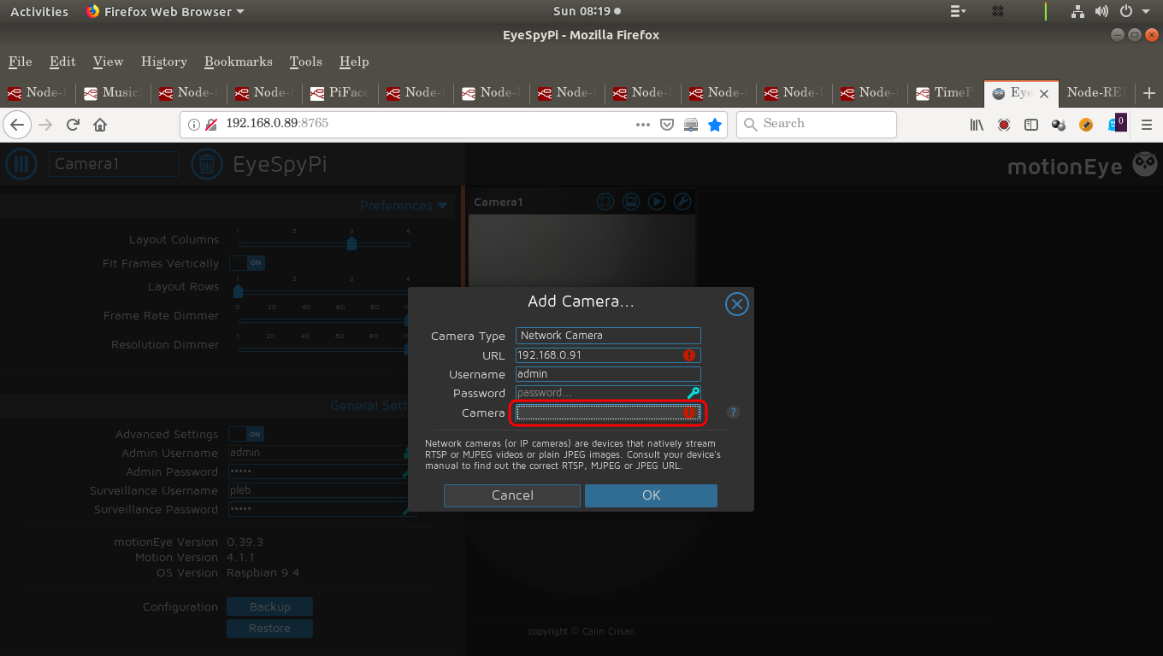The width and height of the screenshot is (1163, 656).
Task: Start Camera1 streaming with the play icon
Action: (x=657, y=202)
